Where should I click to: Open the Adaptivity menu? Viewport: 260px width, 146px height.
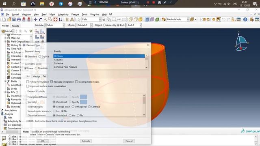click(63, 15)
